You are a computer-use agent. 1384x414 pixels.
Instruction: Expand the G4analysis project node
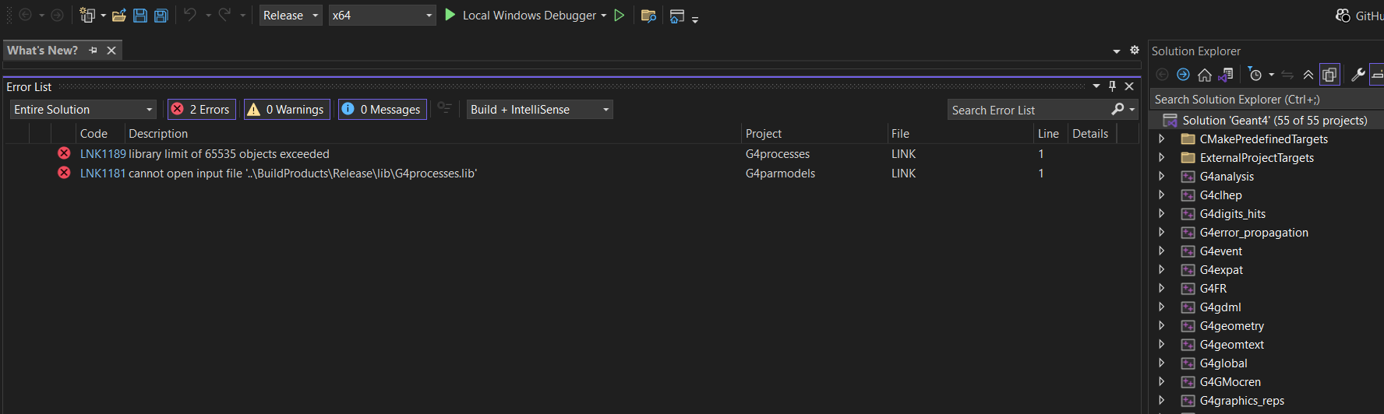(1161, 177)
